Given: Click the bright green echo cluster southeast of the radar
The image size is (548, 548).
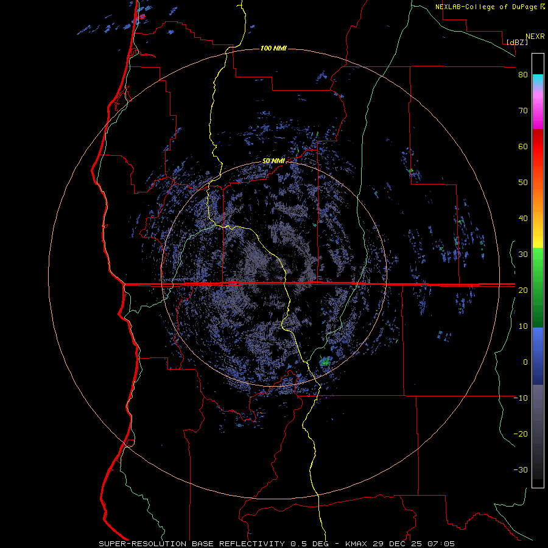Looking at the screenshot, I should click(326, 361).
